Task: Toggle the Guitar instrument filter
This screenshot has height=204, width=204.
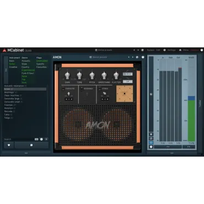Action: 12,64
